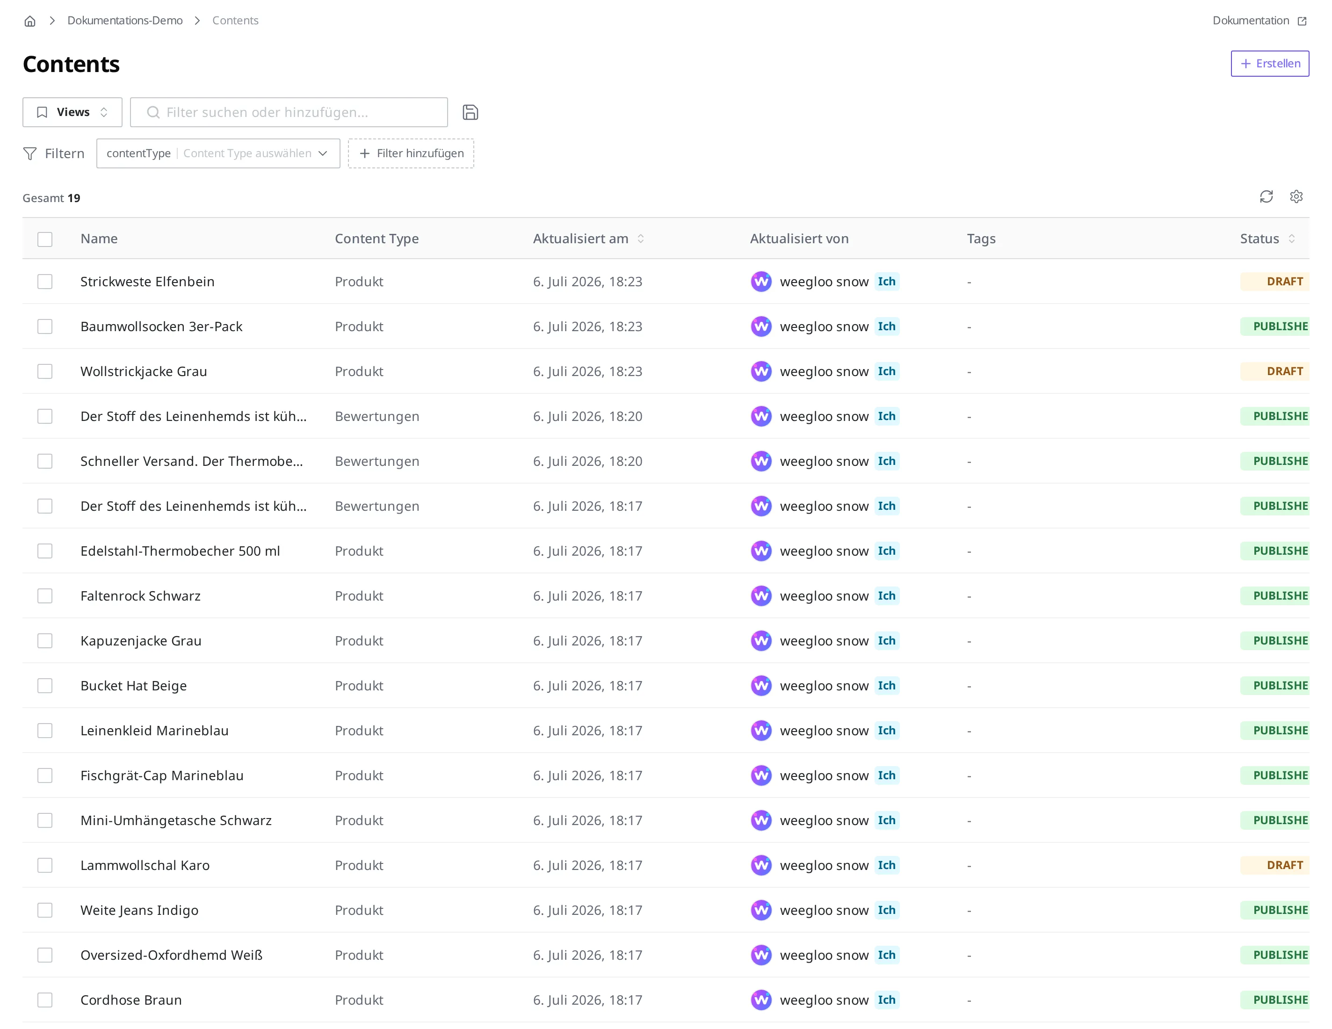
Task: Click weegloo avatar in Wollstrickjacke Grau row
Action: tap(761, 371)
